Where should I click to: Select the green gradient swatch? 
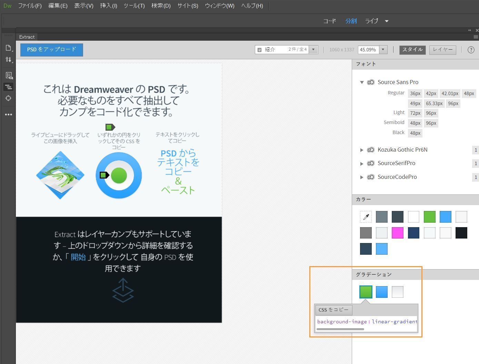pos(366,292)
